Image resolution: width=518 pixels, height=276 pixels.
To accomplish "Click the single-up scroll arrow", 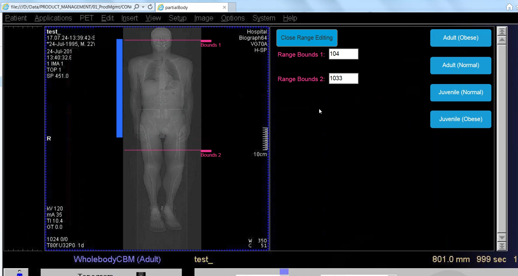I will point(502,40).
